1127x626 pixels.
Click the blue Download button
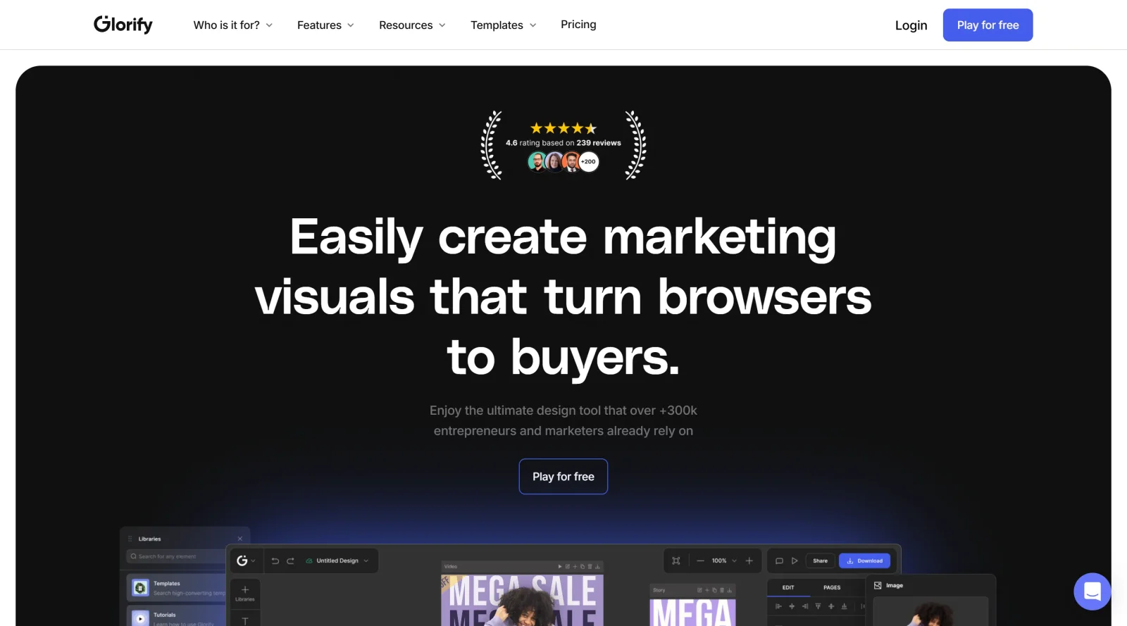[864, 561]
